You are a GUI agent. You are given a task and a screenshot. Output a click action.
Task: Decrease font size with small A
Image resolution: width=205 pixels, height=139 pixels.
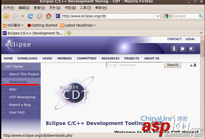coord(191,66)
